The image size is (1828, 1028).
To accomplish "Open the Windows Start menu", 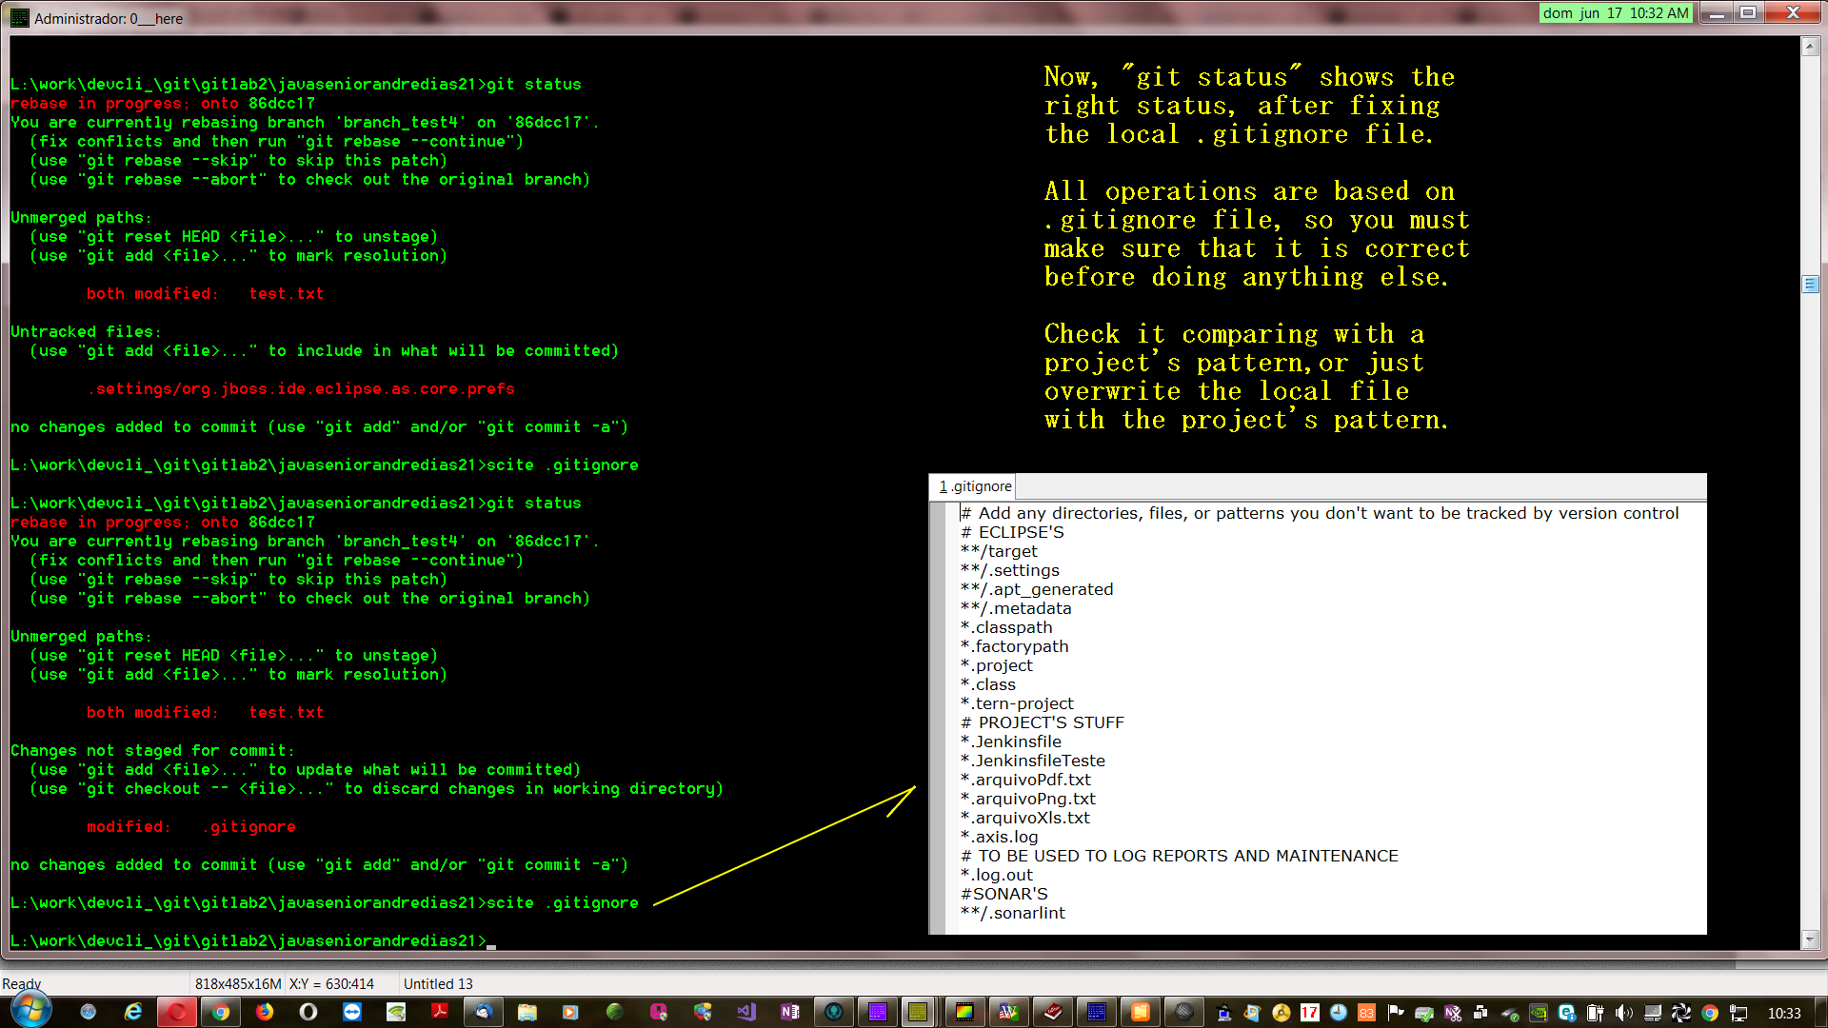I will (x=30, y=1010).
